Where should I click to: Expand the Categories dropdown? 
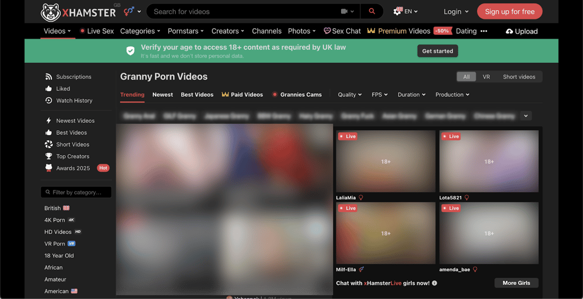click(x=140, y=31)
